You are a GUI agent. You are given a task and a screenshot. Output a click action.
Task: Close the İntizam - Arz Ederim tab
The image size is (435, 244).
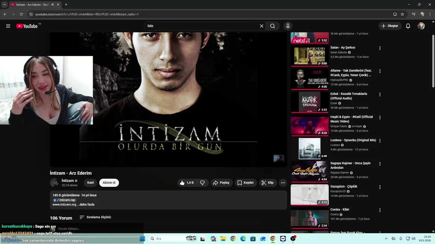[x=58, y=5]
